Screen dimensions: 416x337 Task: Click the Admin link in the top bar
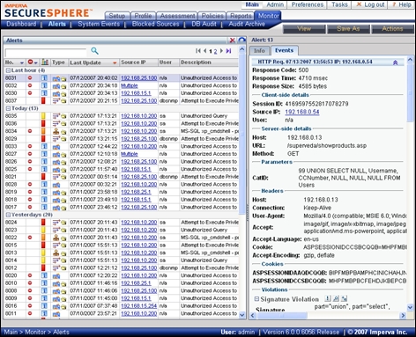point(275,4)
